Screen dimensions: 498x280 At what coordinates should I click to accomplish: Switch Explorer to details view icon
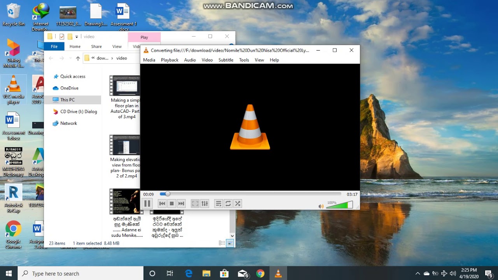point(222,243)
